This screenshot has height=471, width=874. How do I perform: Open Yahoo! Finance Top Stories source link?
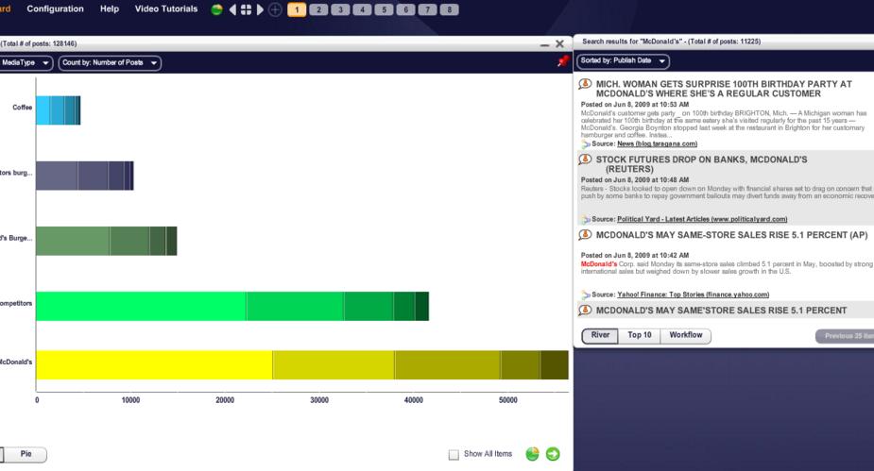(693, 294)
